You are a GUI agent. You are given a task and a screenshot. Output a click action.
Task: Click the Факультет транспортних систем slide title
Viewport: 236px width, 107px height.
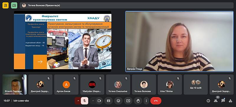[x=50, y=18]
